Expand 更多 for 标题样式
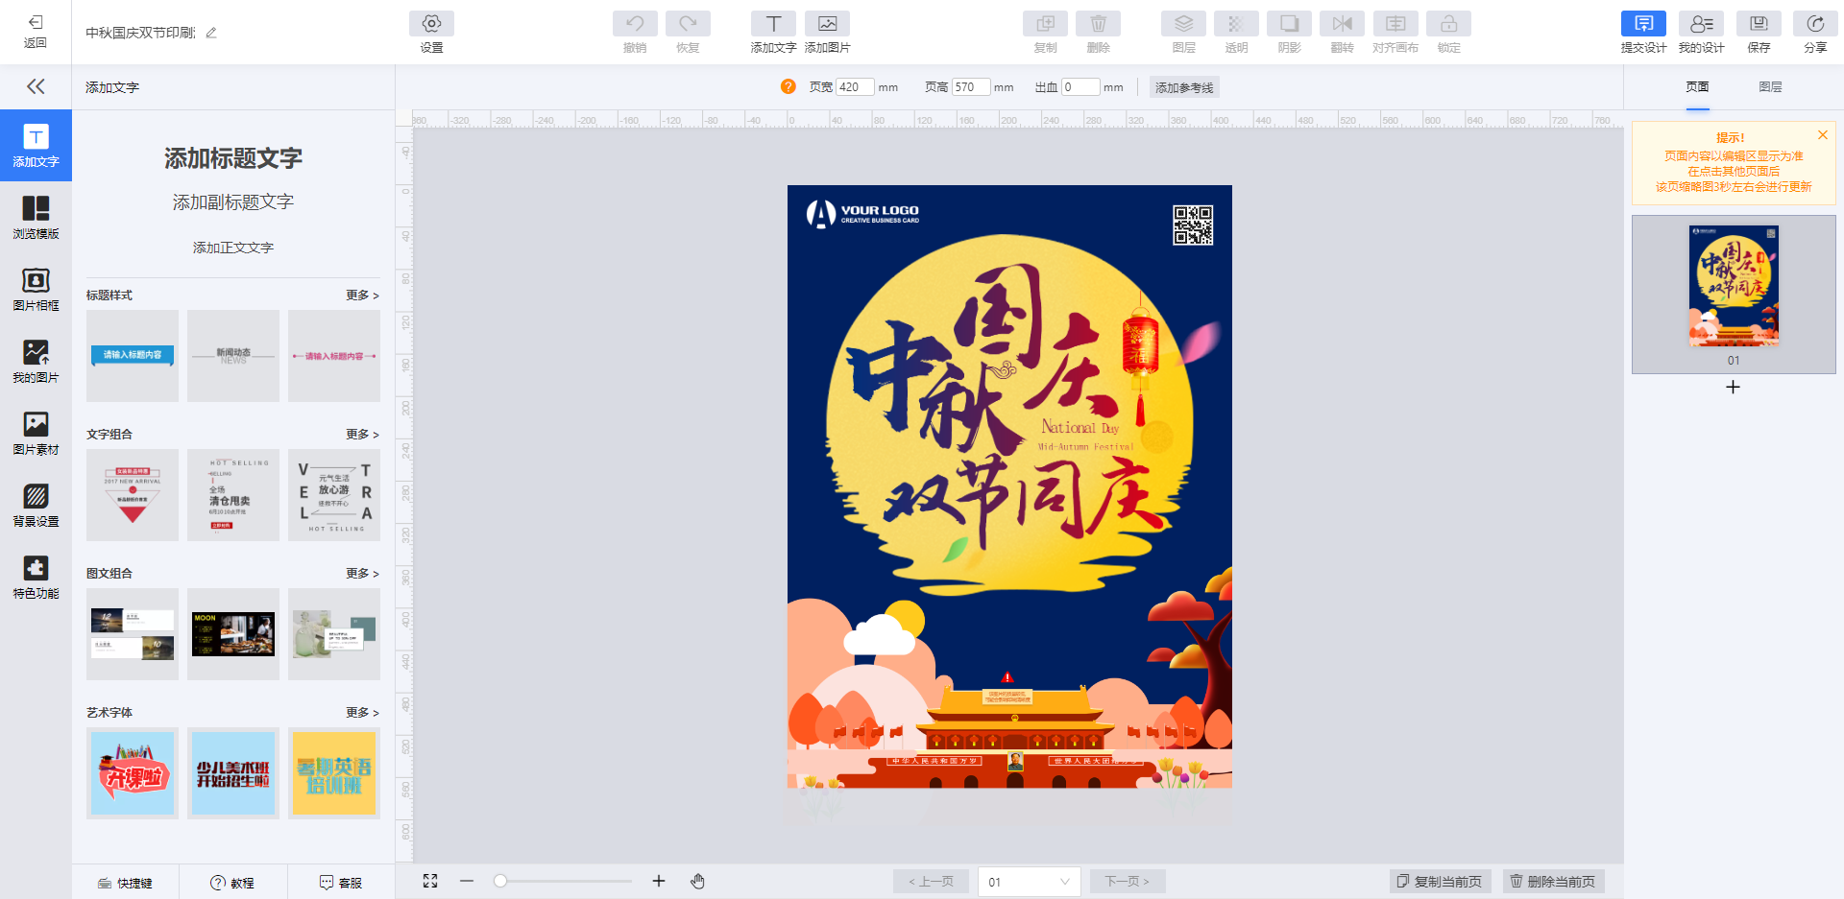 click(362, 296)
